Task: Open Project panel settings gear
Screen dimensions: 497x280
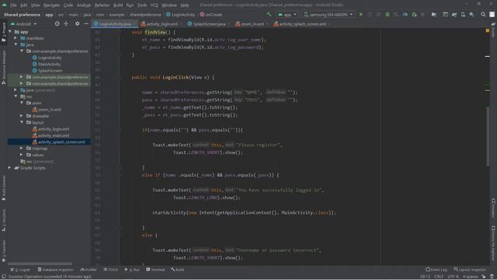Action: click(78, 24)
